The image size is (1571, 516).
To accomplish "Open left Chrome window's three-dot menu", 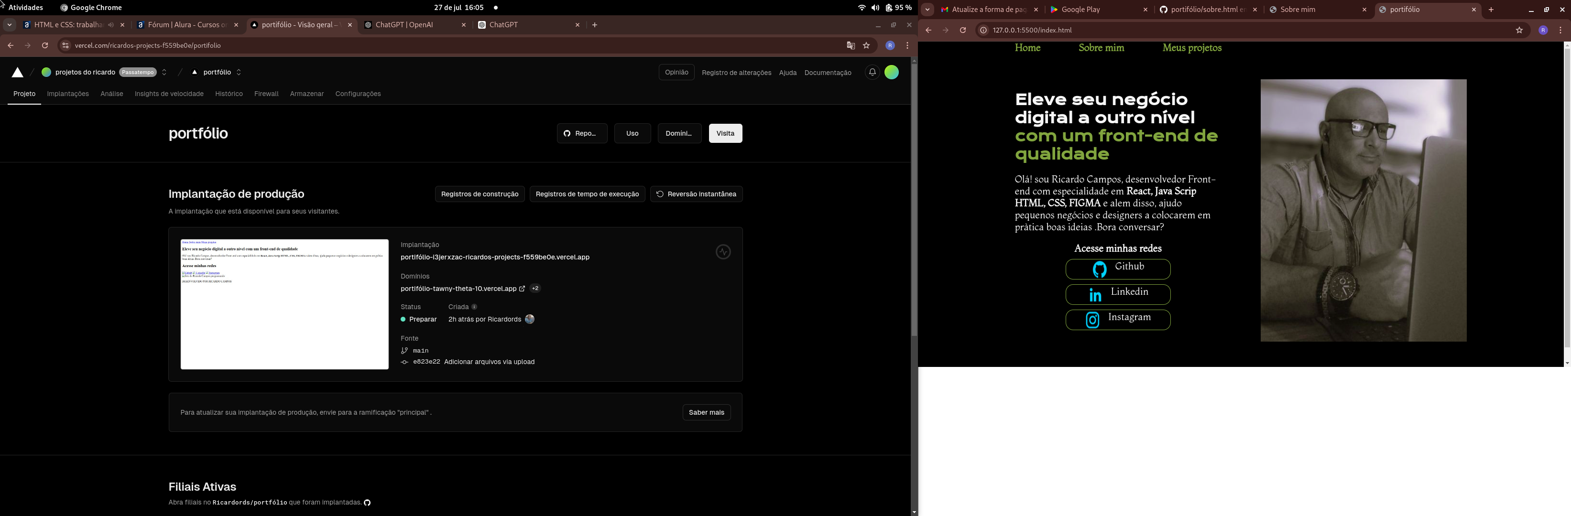I will 907,46.
